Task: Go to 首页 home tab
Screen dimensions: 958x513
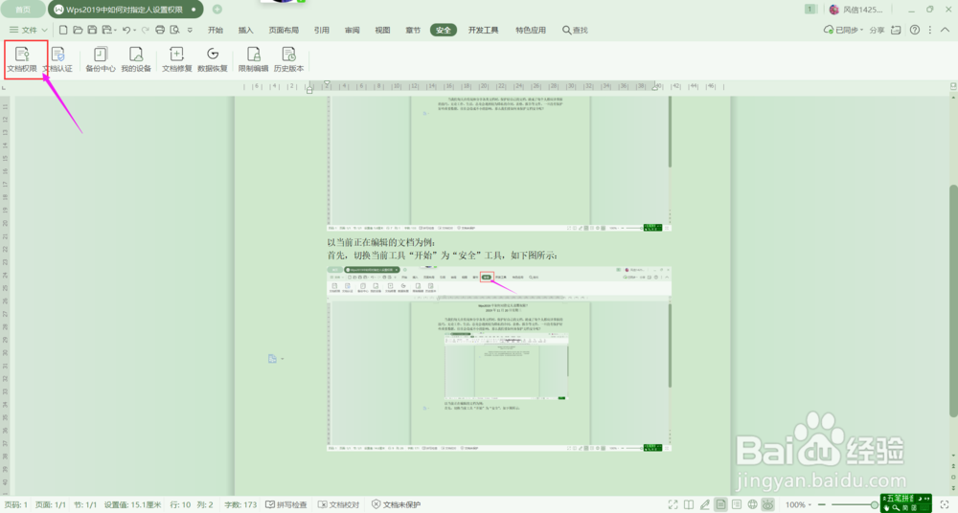Action: click(23, 10)
